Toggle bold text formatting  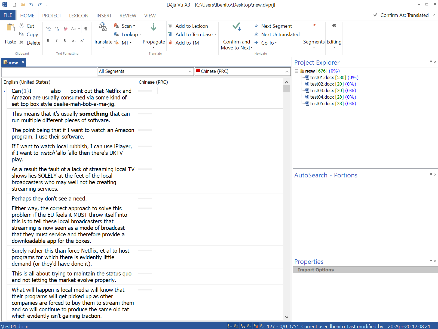pyautogui.click(x=48, y=40)
